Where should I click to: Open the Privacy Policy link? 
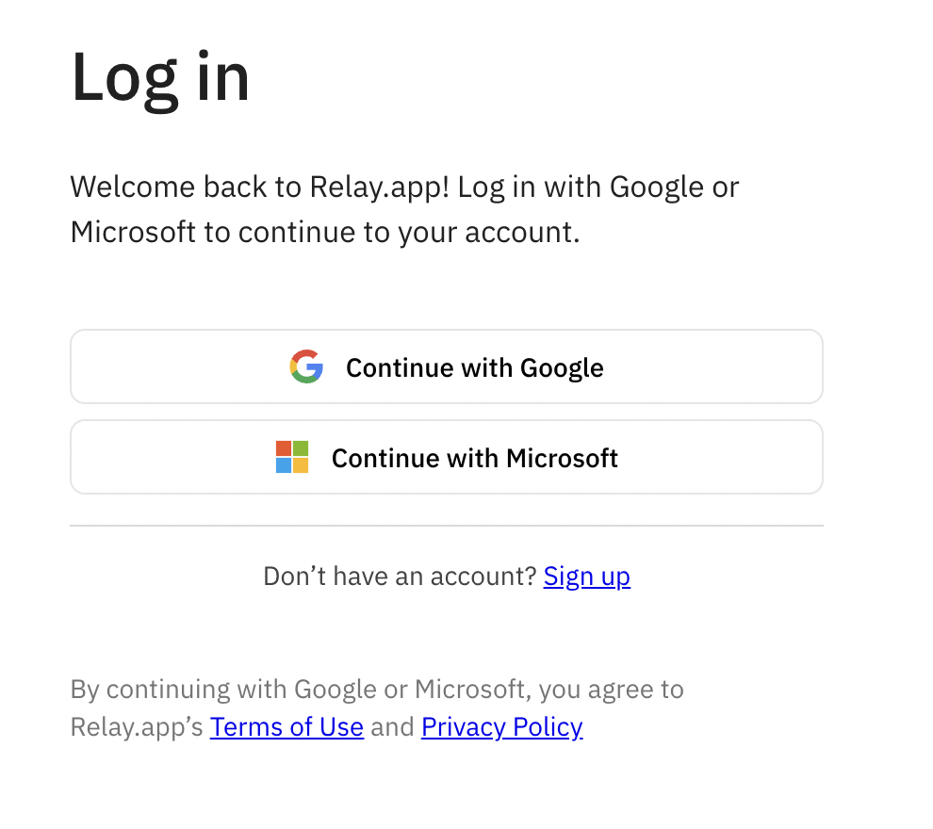(501, 726)
